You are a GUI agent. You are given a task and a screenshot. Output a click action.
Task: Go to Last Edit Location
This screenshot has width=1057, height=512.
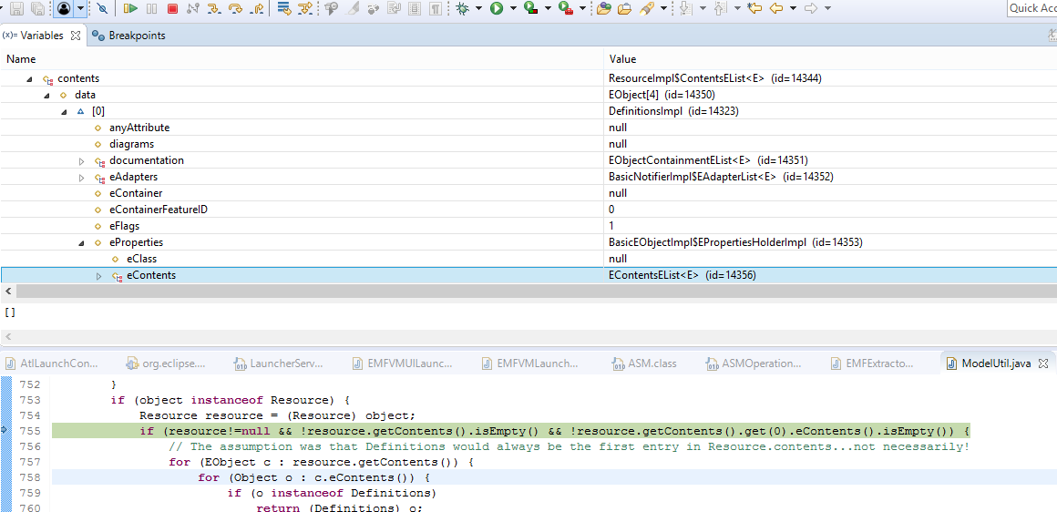coord(754,8)
